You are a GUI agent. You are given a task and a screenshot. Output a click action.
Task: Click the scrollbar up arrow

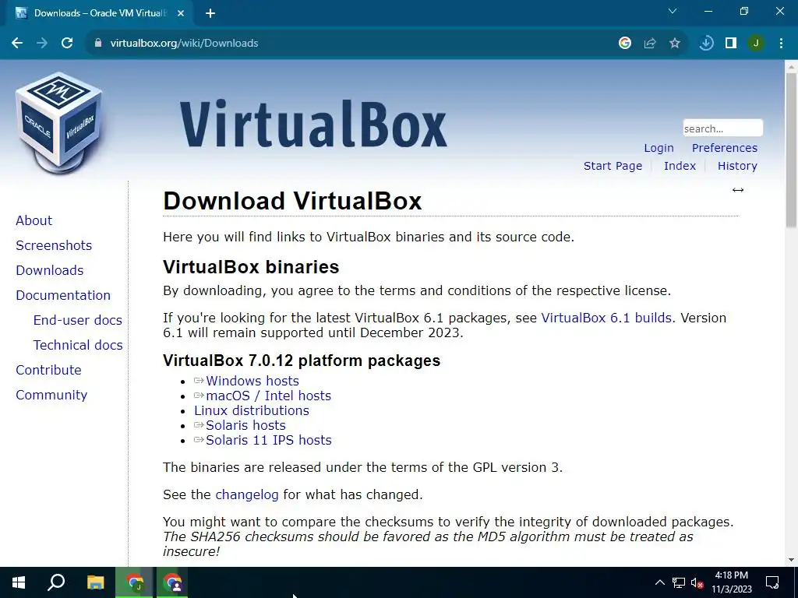tap(792, 65)
